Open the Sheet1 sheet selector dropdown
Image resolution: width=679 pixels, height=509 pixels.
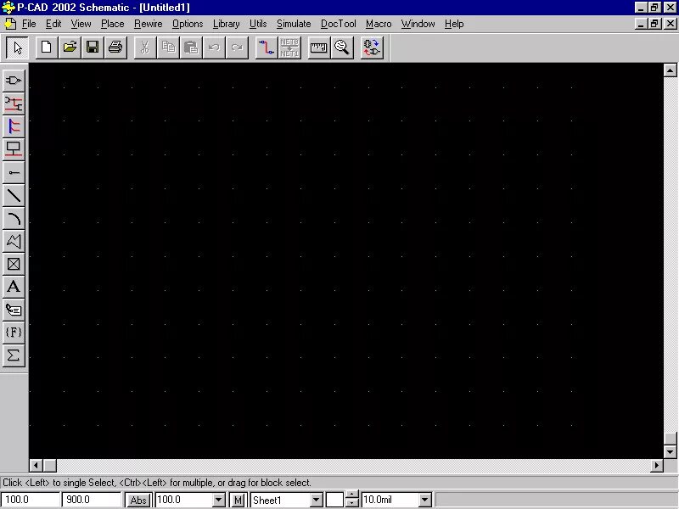316,500
